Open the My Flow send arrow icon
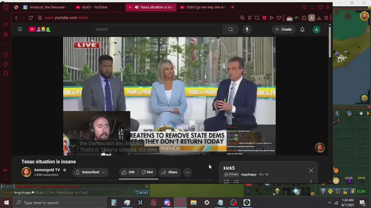The image size is (371, 208). tap(272, 18)
